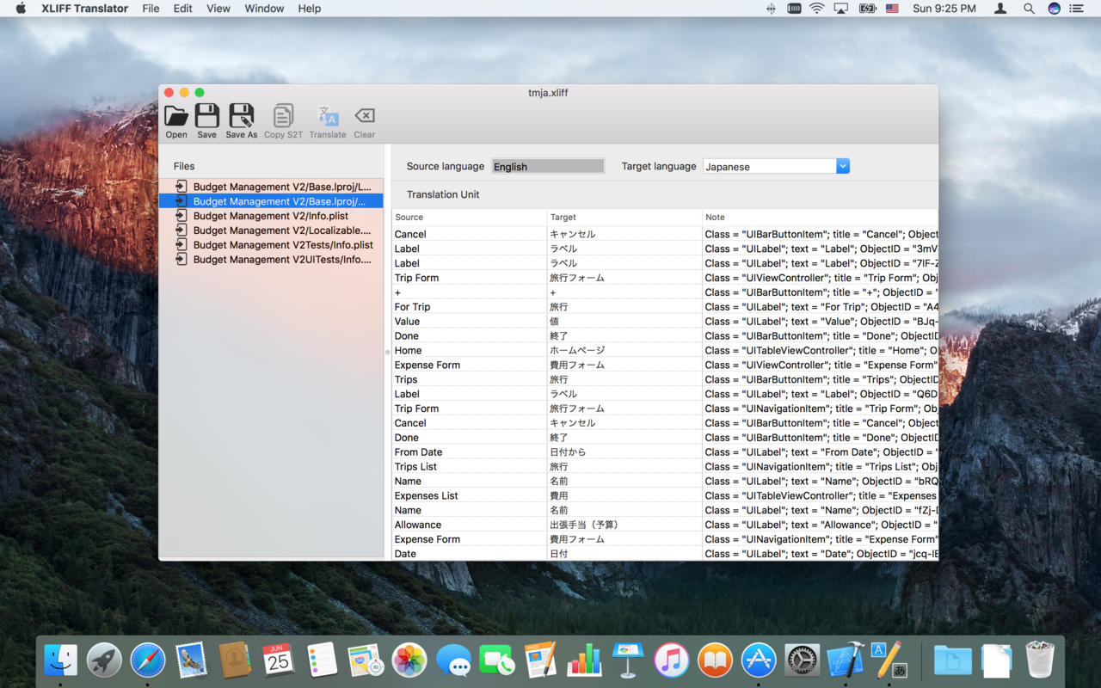Open the Calendar icon in the Dock
This screenshot has height=688, width=1101.
pos(278,660)
